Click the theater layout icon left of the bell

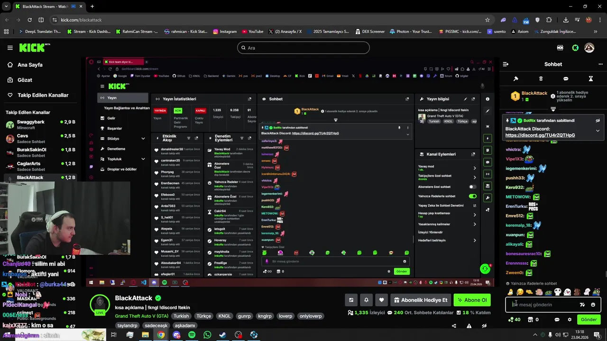(351, 300)
